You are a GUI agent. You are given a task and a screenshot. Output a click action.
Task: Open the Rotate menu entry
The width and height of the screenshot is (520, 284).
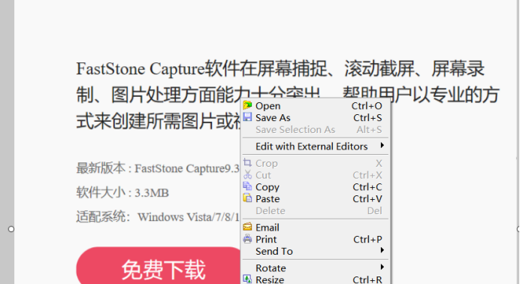coord(316,267)
